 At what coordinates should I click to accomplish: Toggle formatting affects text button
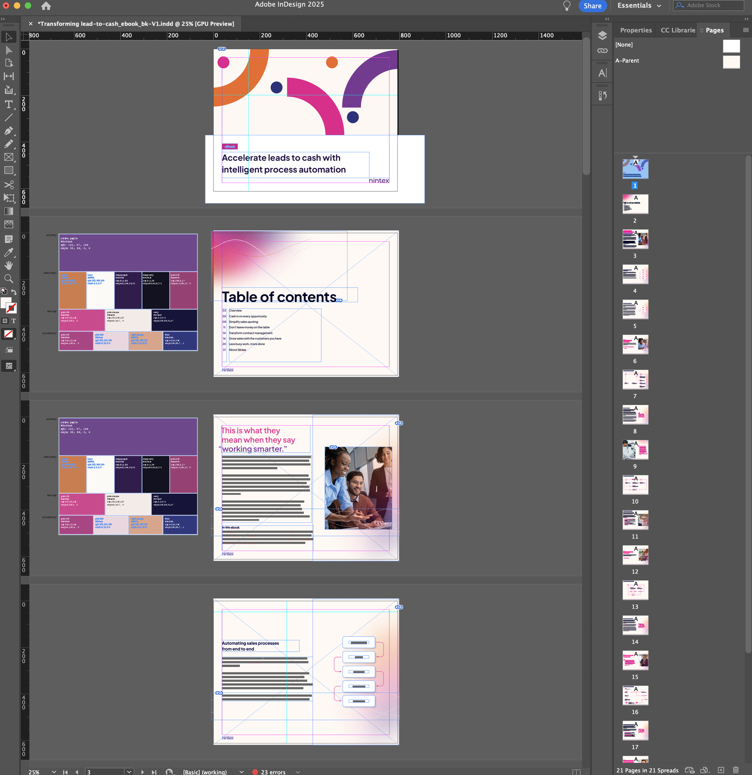[14, 321]
